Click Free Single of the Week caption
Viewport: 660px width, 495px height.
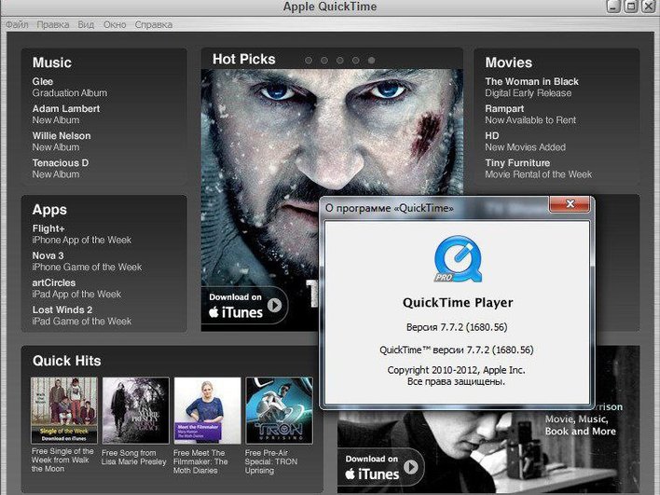click(62, 461)
